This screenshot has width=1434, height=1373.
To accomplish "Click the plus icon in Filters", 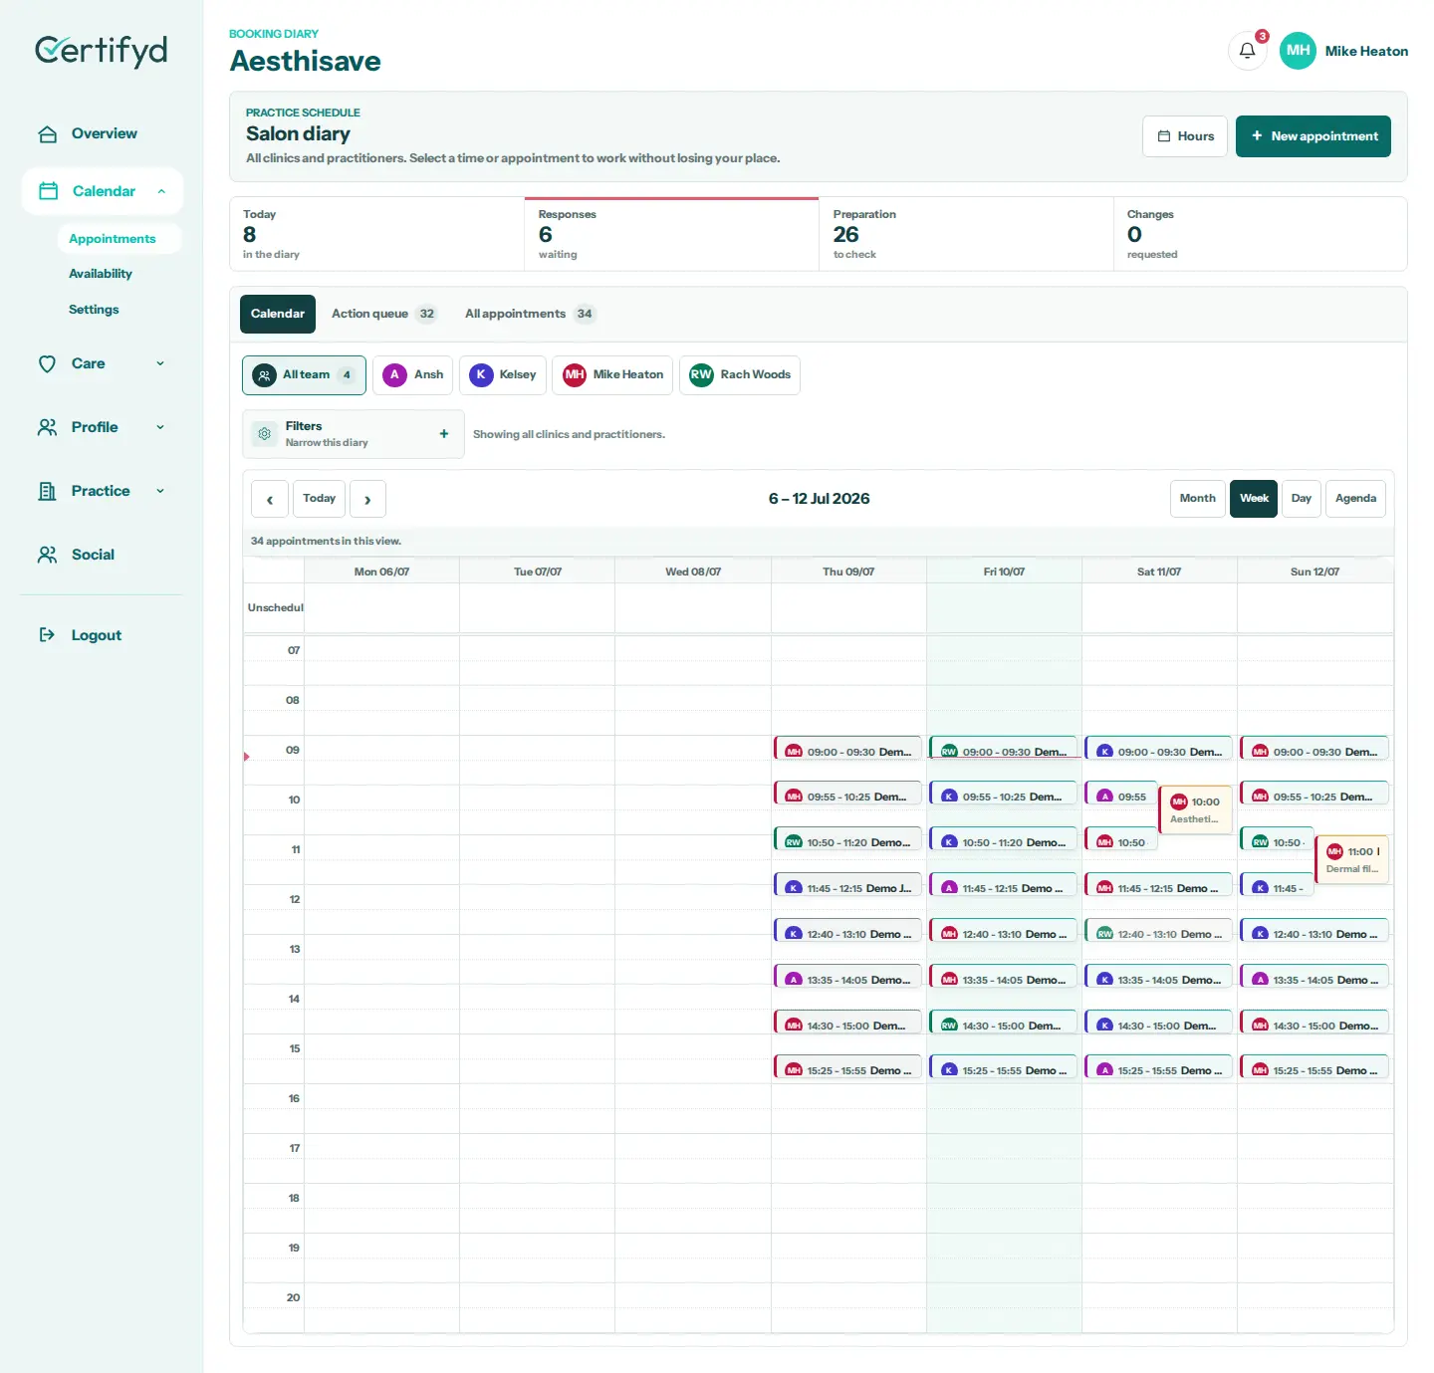I will click(444, 434).
